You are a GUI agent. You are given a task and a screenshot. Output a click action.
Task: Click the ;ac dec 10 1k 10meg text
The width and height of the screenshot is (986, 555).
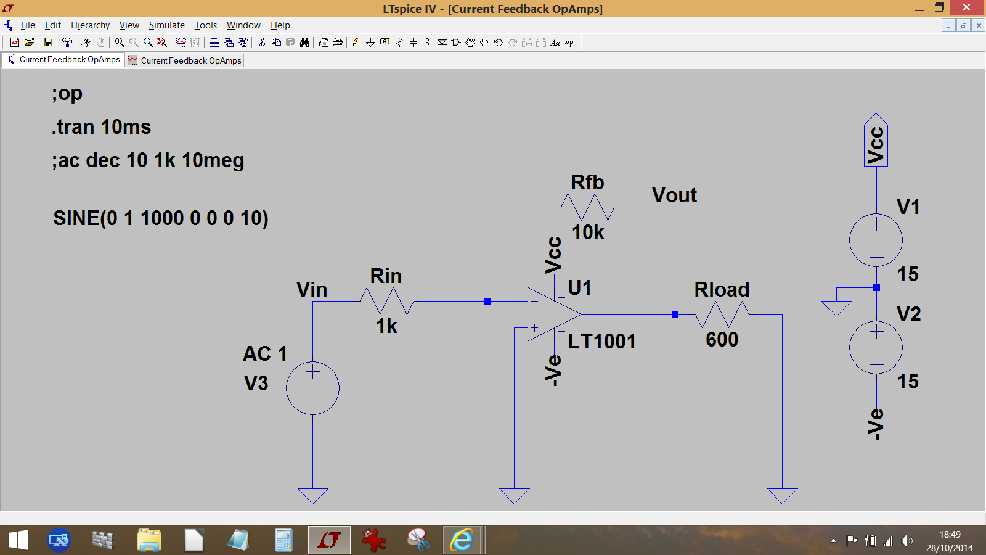(x=149, y=161)
